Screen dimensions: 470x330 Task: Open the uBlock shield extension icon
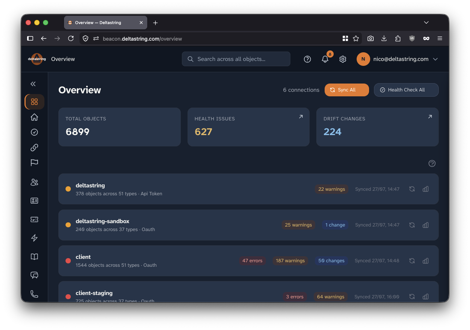tap(412, 38)
